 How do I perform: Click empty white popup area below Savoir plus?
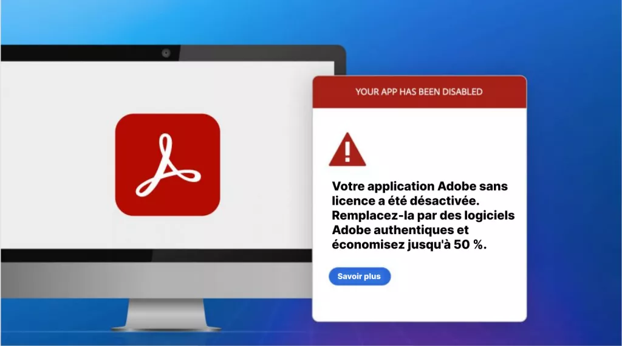(419, 303)
